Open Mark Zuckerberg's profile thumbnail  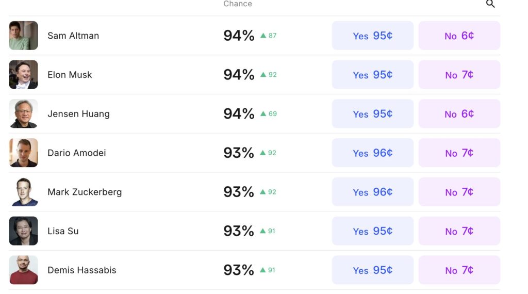pyautogui.click(x=23, y=192)
